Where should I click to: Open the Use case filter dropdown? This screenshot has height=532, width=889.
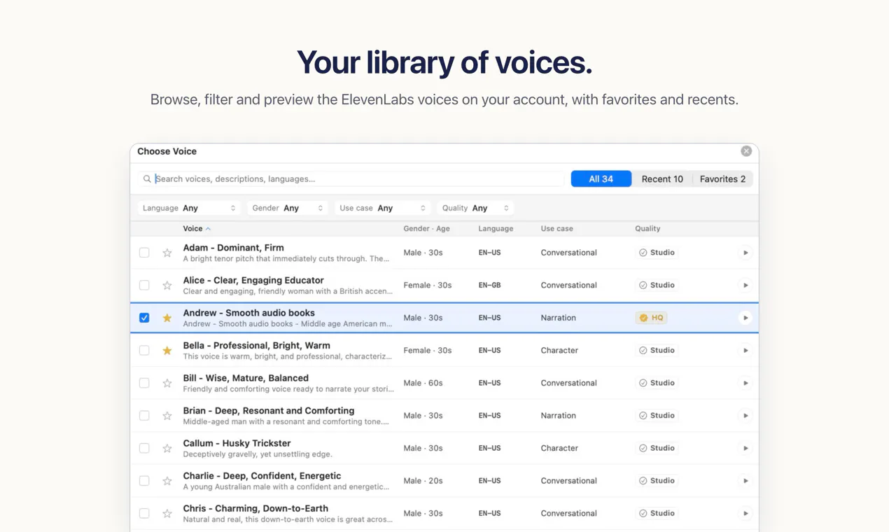(382, 208)
